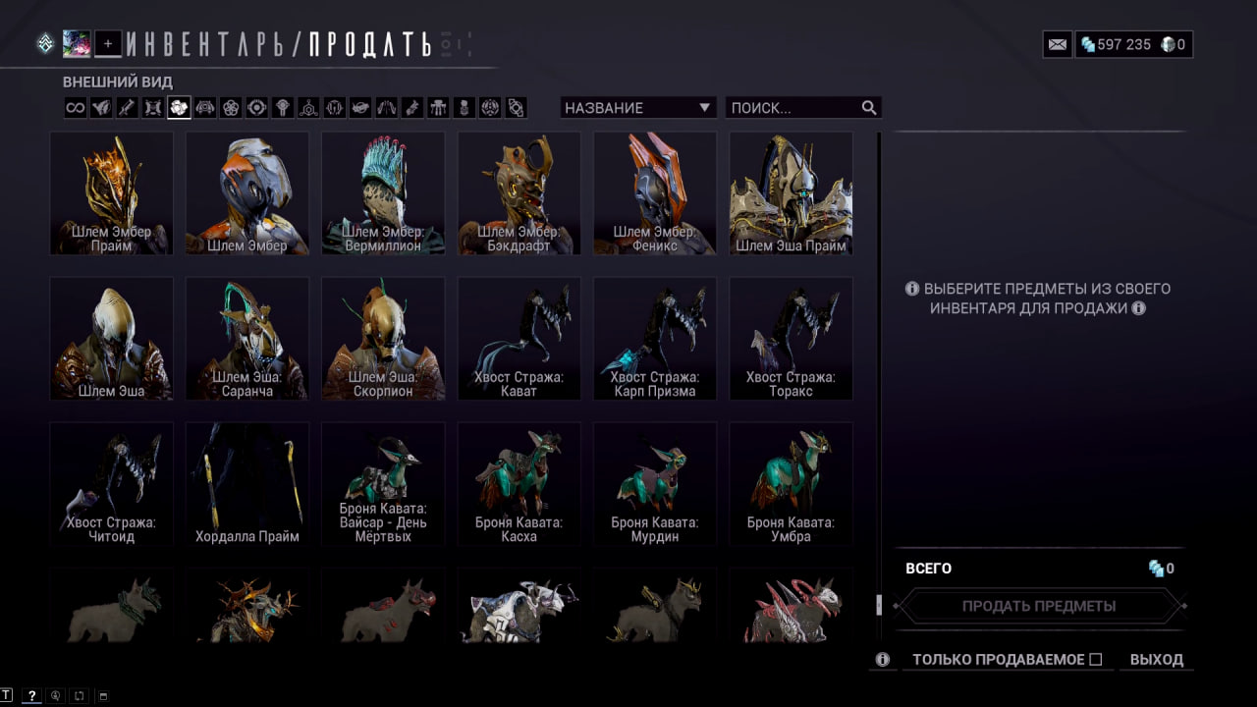Open the mail inbox envelope icon
Viewport: 1257px width, 707px height.
pos(1058,44)
